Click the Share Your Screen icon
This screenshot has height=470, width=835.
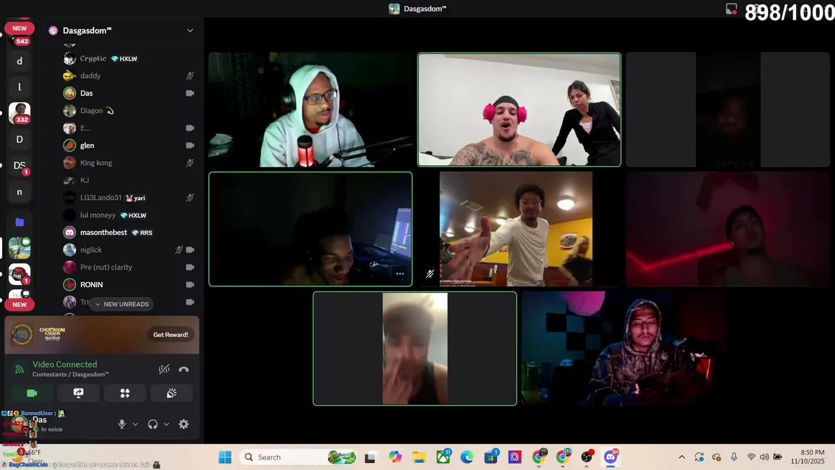(78, 393)
